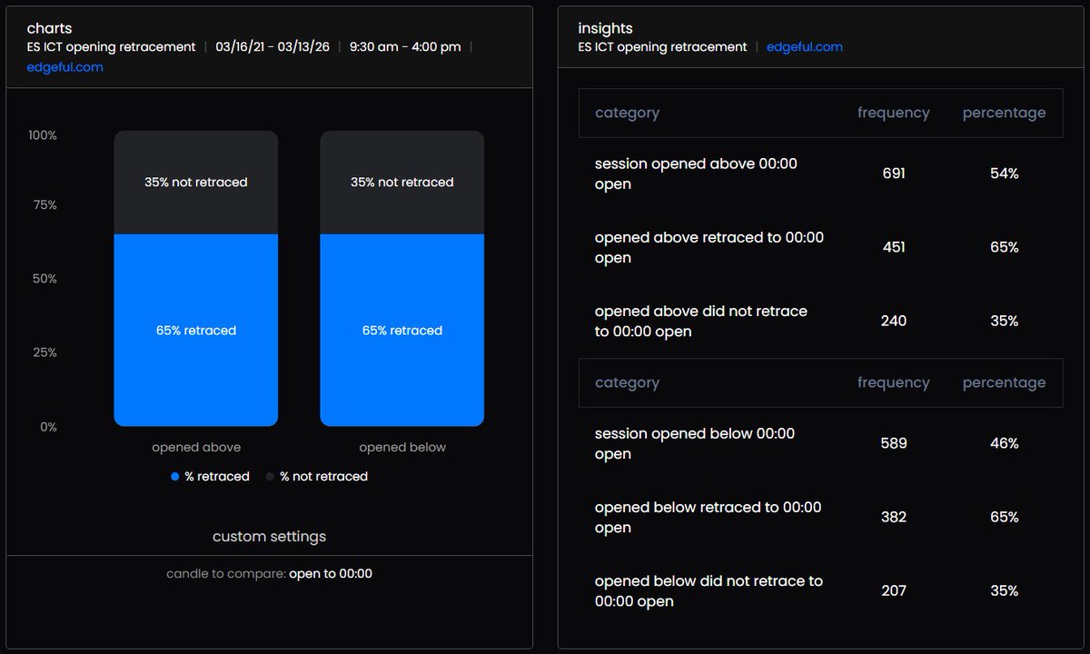Click 75% y-axis label
The width and height of the screenshot is (1090, 654).
tap(45, 205)
